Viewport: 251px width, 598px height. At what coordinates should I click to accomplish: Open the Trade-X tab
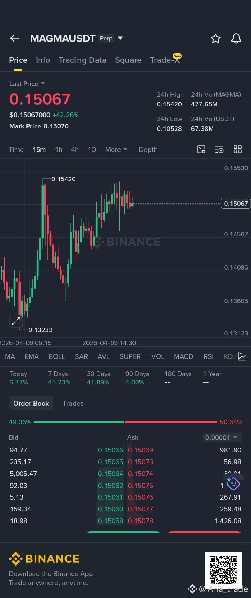165,60
